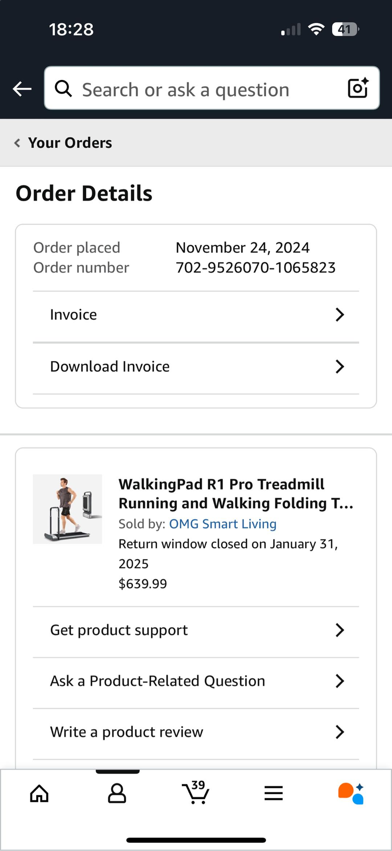Open Get product support chevron
This screenshot has width=392, height=851.
point(340,630)
